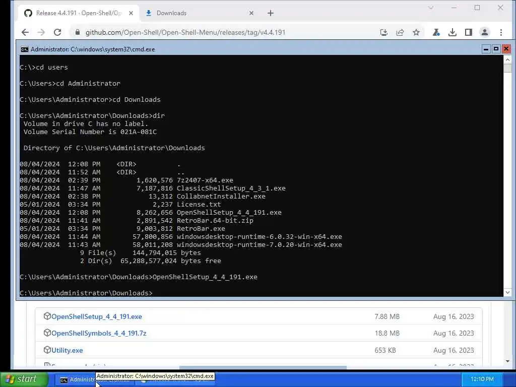
Task: Go forward in Chrome browser
Action: coord(41,32)
